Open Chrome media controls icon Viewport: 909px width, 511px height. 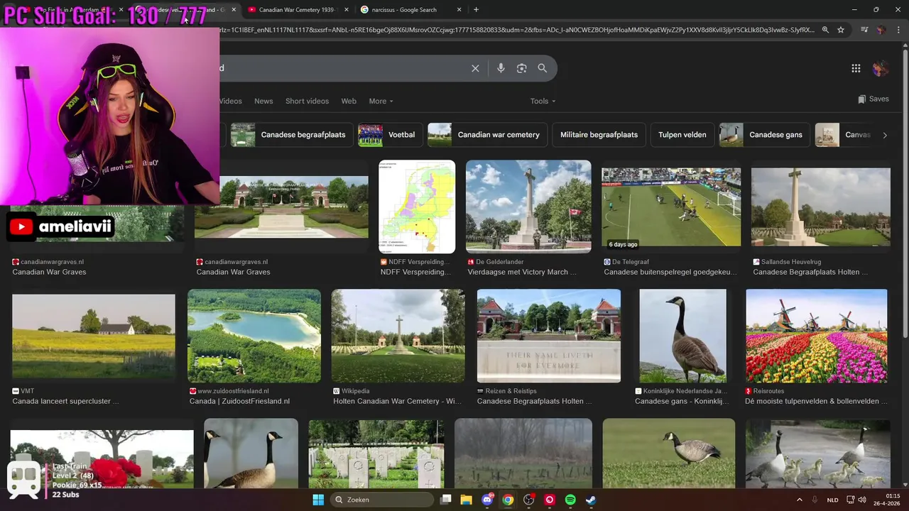(864, 30)
